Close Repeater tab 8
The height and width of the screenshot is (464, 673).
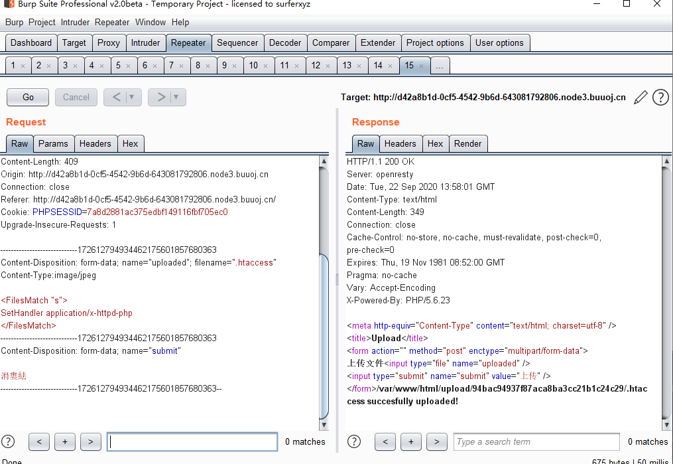pos(208,66)
